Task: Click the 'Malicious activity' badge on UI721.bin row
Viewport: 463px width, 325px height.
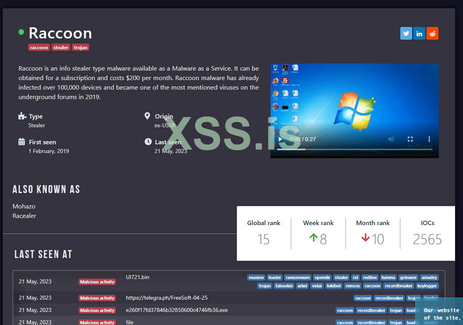Action: click(x=97, y=282)
